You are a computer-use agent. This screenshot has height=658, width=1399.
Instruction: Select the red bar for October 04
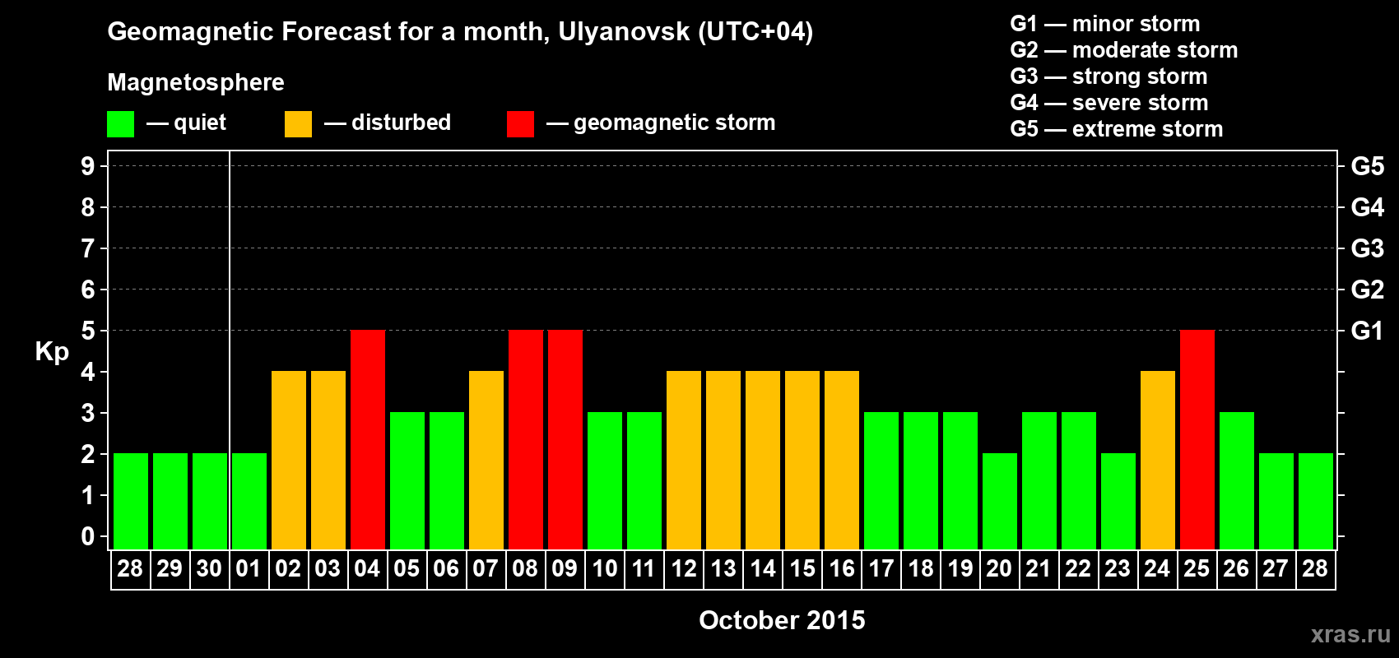367,439
